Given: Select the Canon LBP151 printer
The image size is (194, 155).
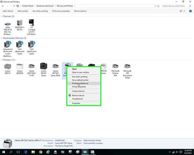Looking at the screenshot, I should [8, 69].
